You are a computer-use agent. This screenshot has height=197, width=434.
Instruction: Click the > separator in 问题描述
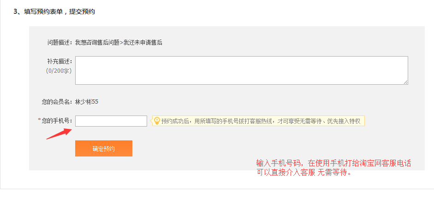point(121,42)
